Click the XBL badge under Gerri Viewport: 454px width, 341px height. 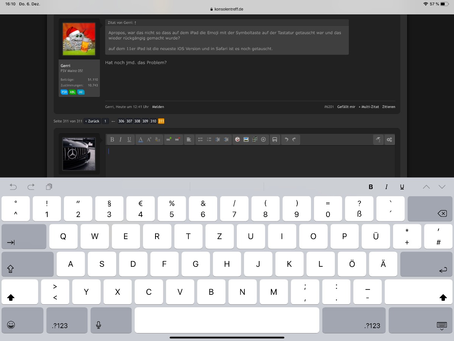coord(72,92)
